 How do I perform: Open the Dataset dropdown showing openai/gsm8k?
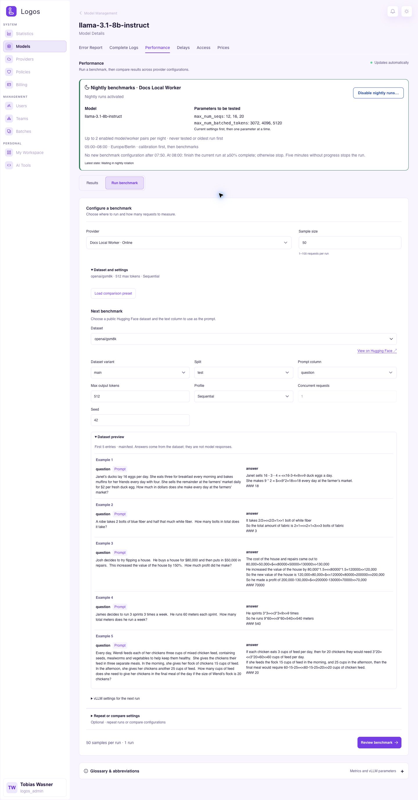pos(244,339)
